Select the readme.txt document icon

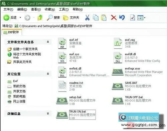pyautogui.click(x=62, y=86)
